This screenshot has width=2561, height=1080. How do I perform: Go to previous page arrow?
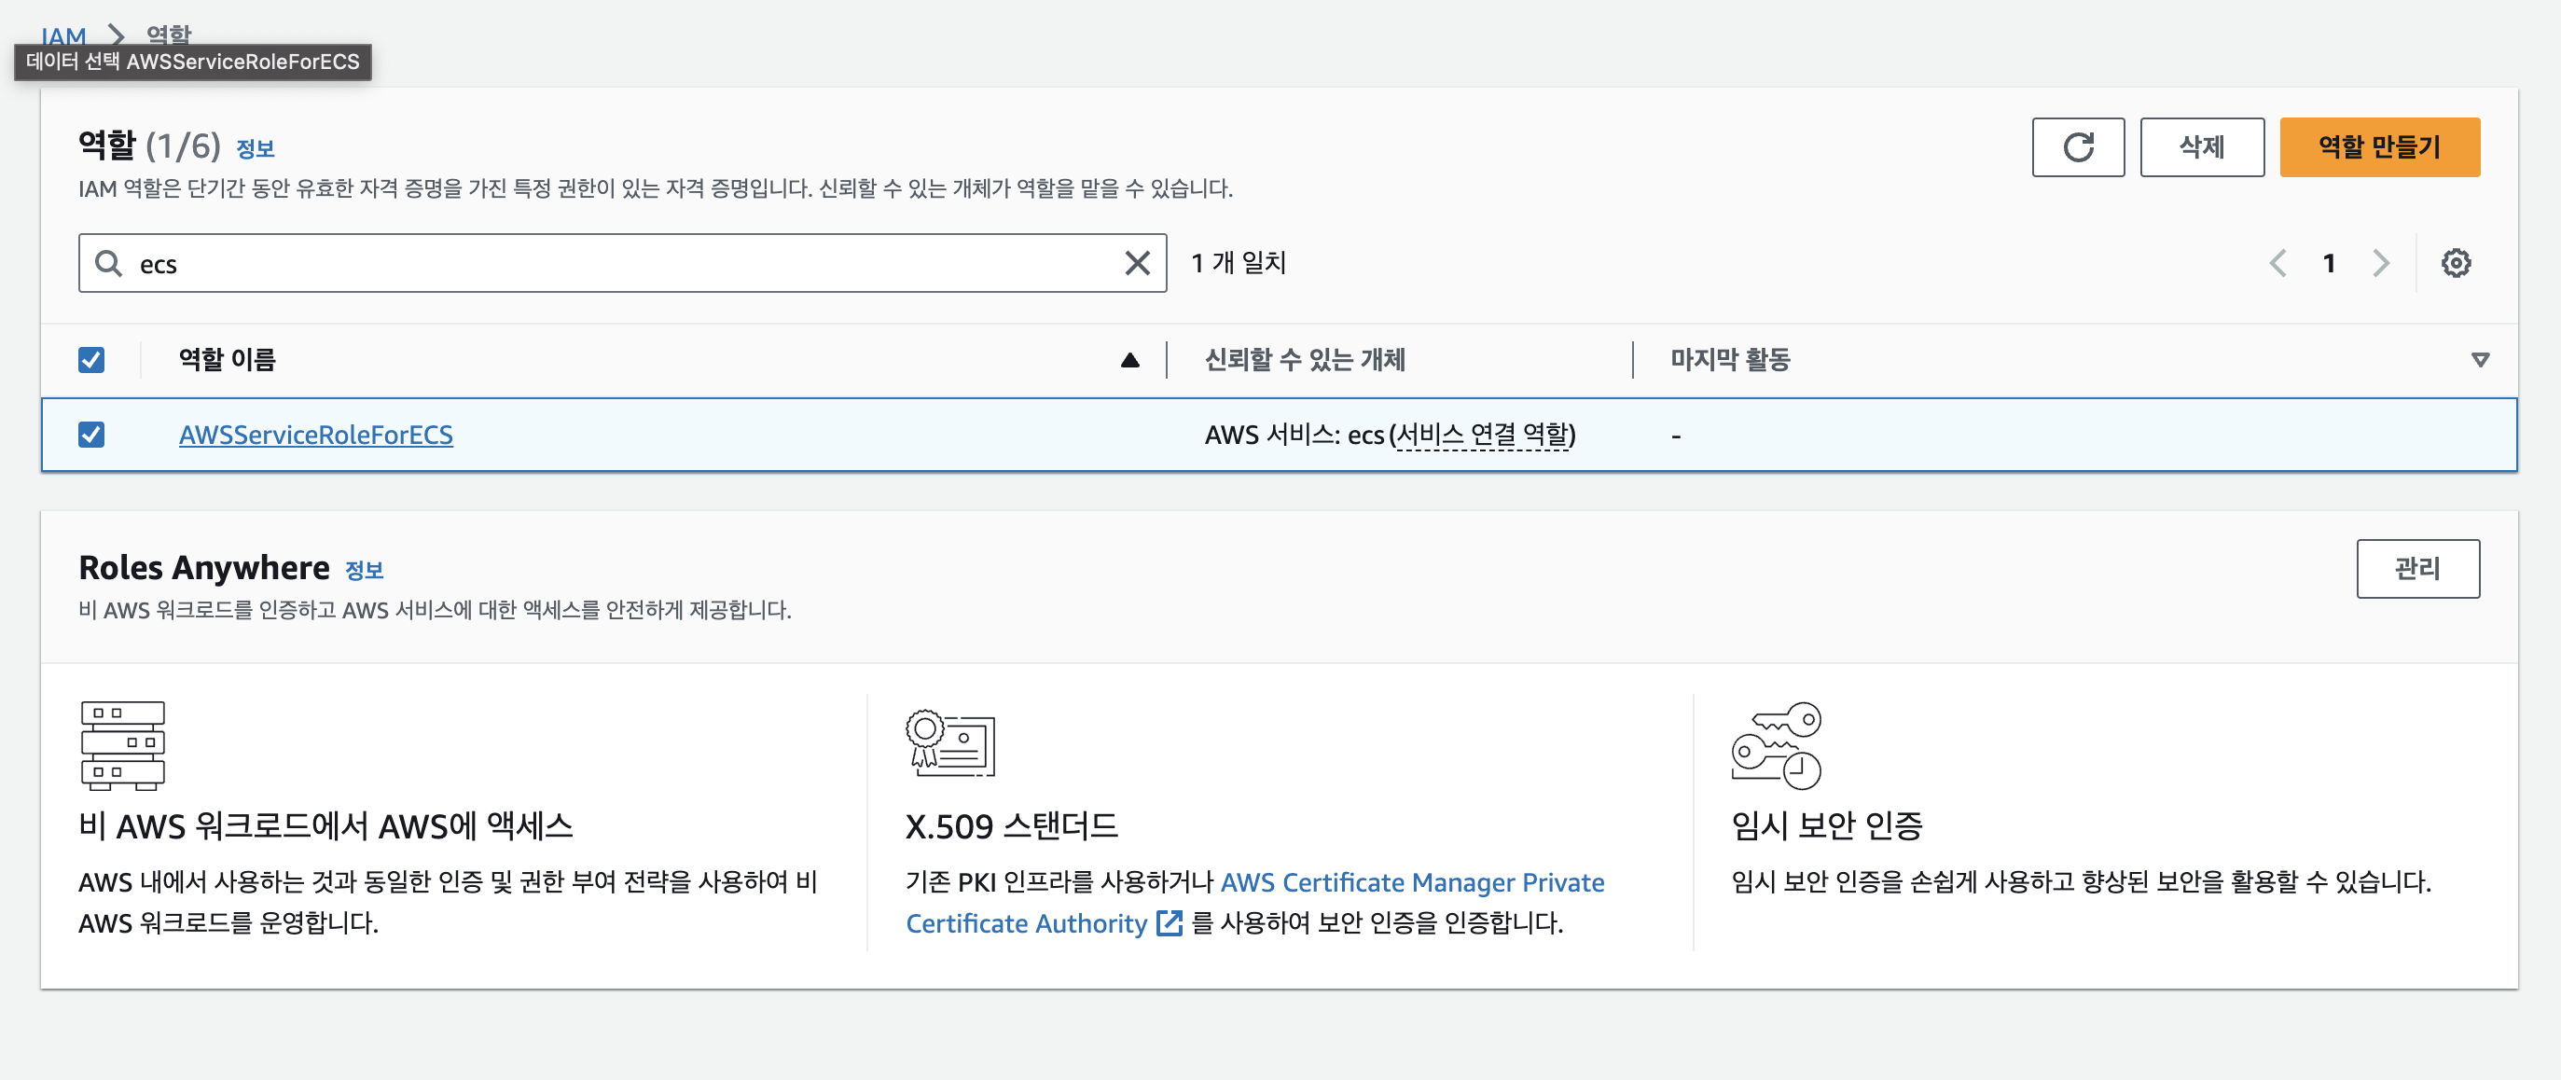point(2277,264)
